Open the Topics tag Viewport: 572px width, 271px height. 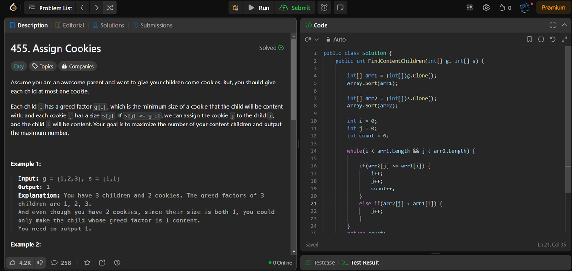click(43, 66)
